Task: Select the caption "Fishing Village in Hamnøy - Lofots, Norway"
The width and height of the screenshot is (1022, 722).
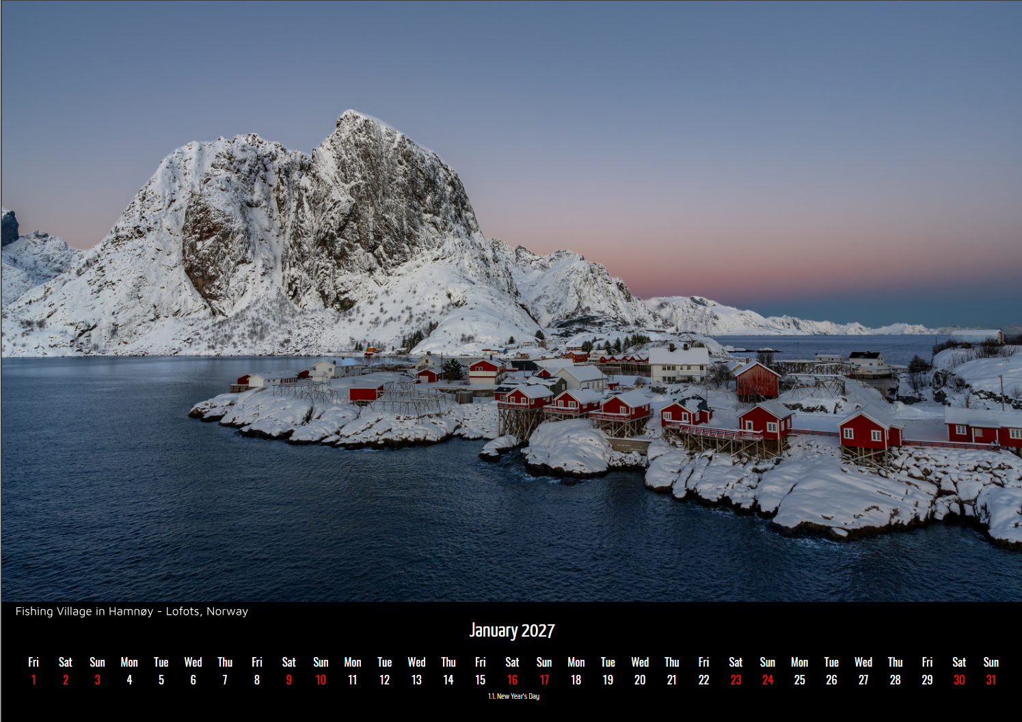Action: pos(132,611)
